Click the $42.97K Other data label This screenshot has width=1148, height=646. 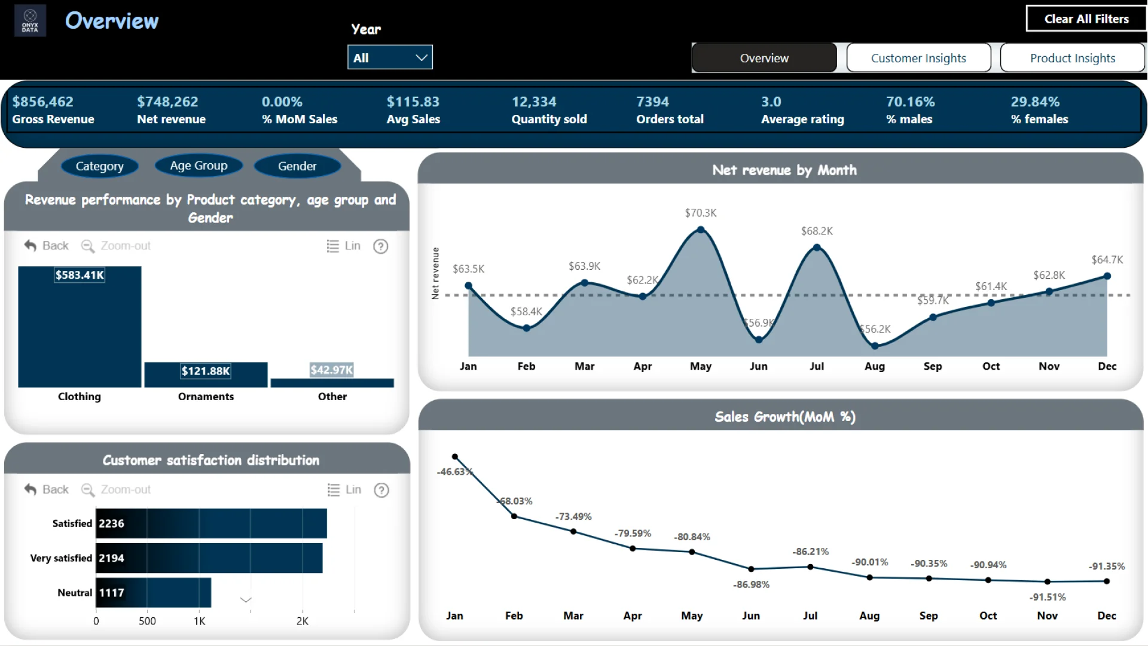332,370
